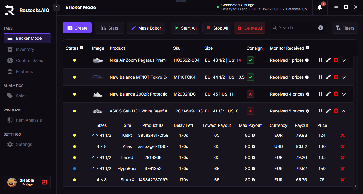Click info icon beside Received 5 prices

tap(307, 111)
